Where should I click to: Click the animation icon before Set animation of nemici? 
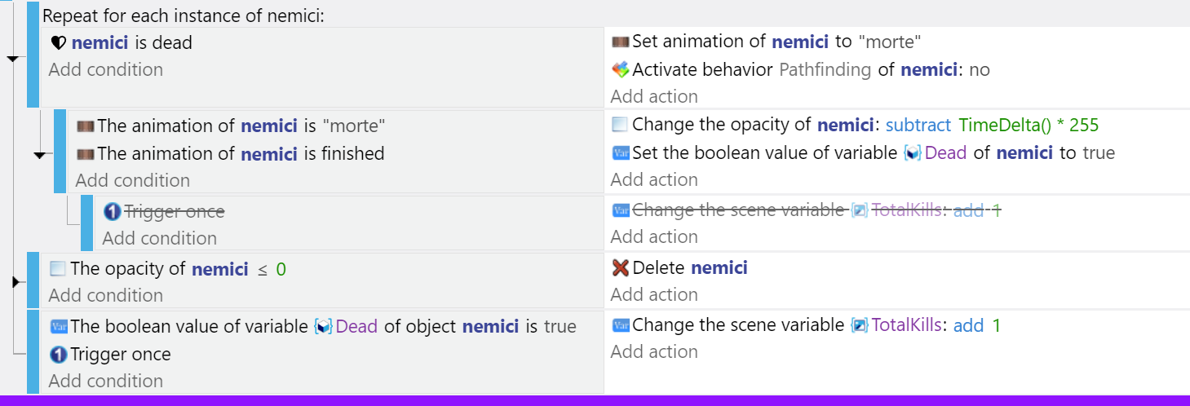(620, 41)
